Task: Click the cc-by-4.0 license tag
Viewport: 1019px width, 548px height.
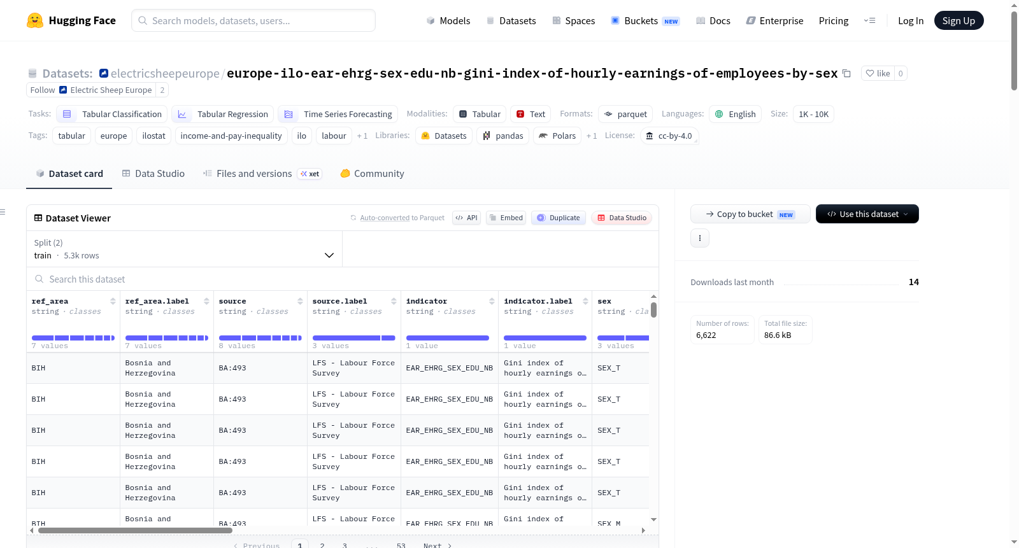Action: pos(669,136)
